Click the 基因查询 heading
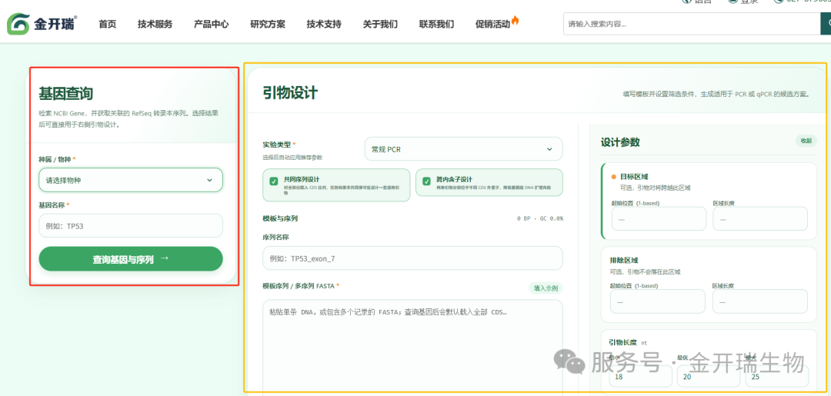 click(x=65, y=95)
